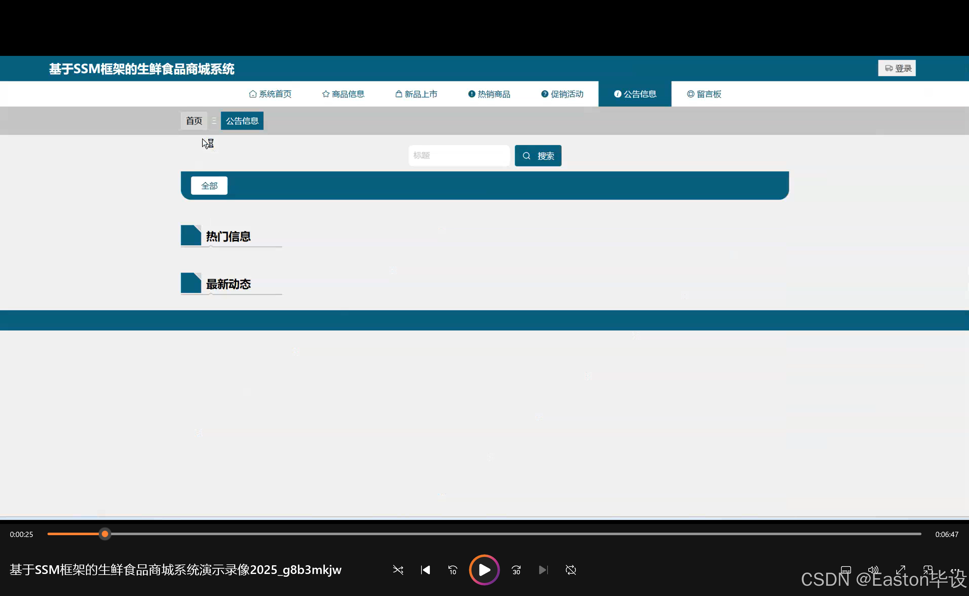The image size is (969, 596).
Task: Click the video progress slider handle
Action: tap(105, 534)
